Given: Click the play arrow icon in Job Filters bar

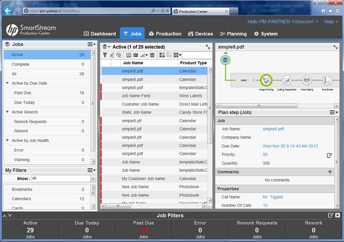Looking at the screenshot, I should [338, 215].
